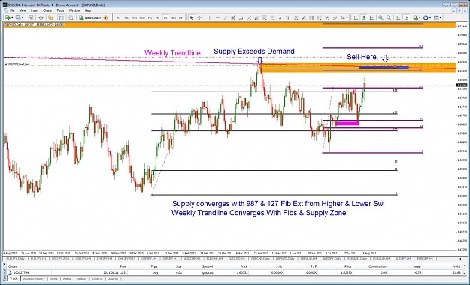Switch to the News terminal tab
The image size is (470, 285).
[x=53, y=278]
